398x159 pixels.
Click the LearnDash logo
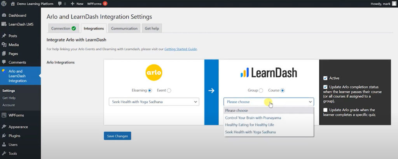(269, 73)
